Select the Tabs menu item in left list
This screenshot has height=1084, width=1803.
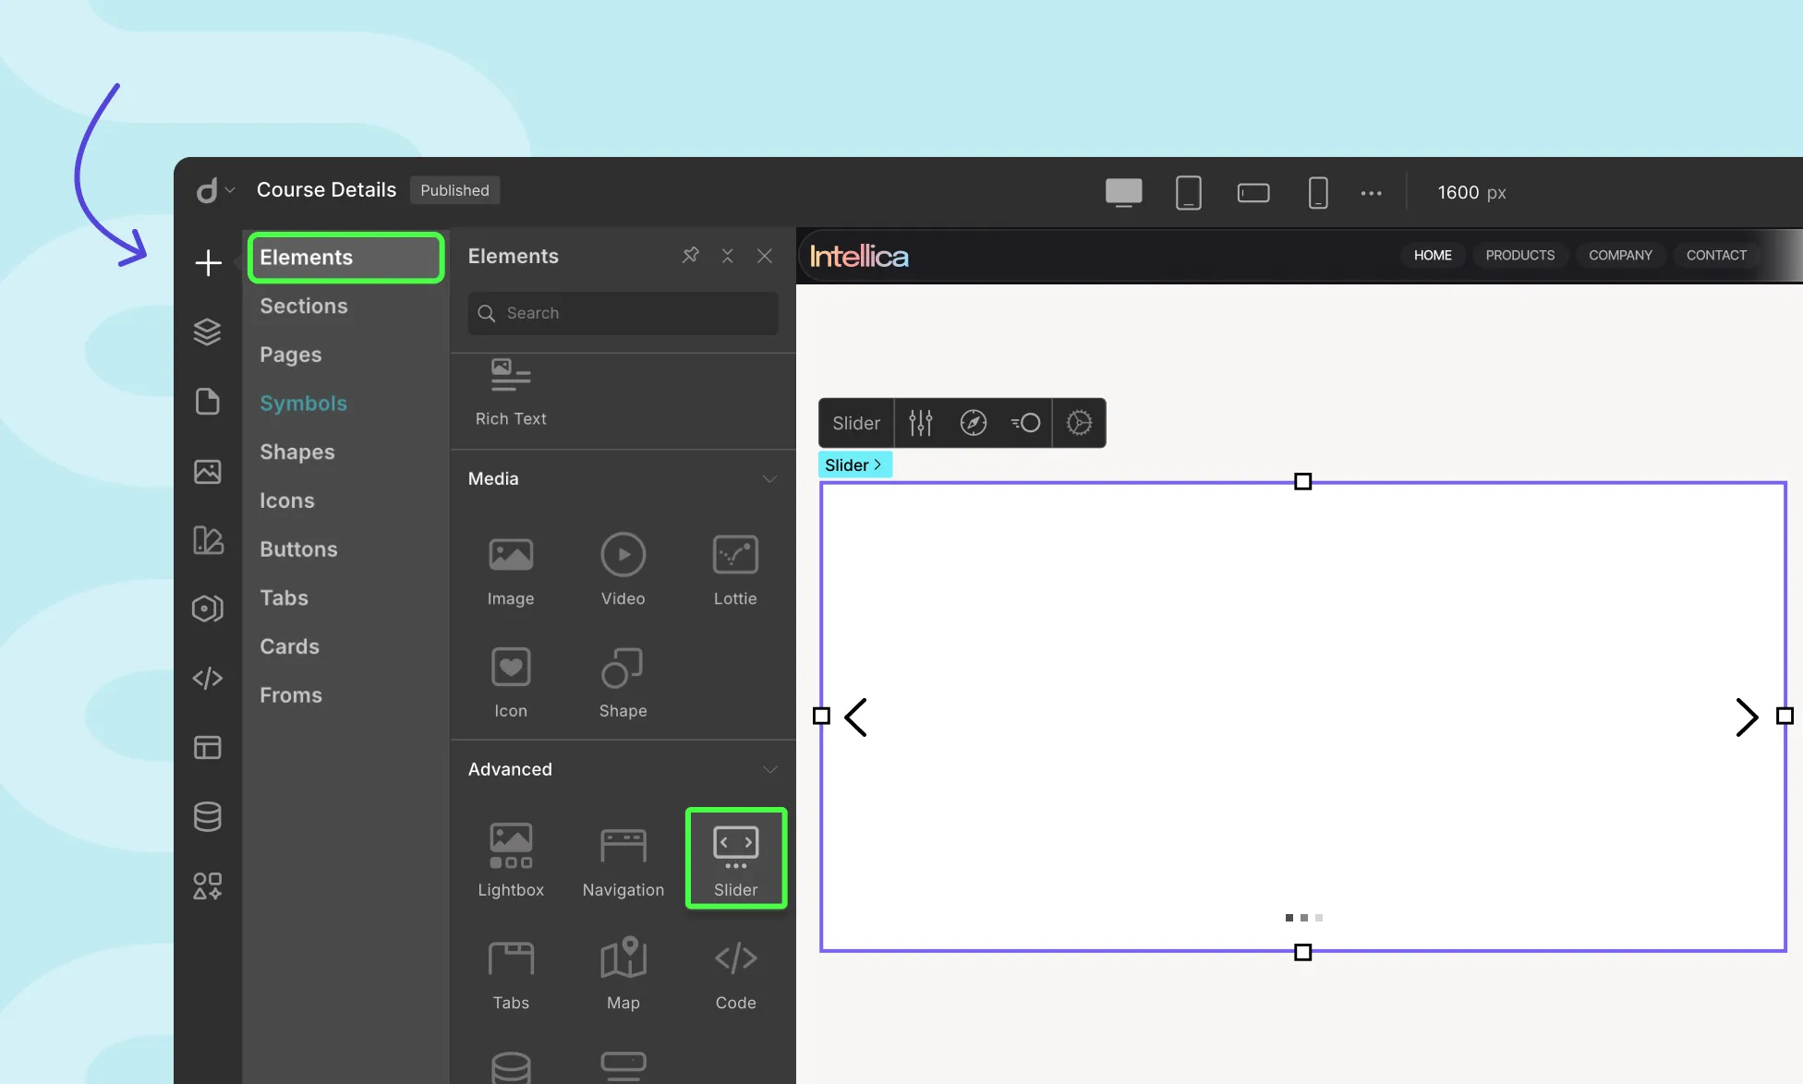pyautogui.click(x=284, y=597)
